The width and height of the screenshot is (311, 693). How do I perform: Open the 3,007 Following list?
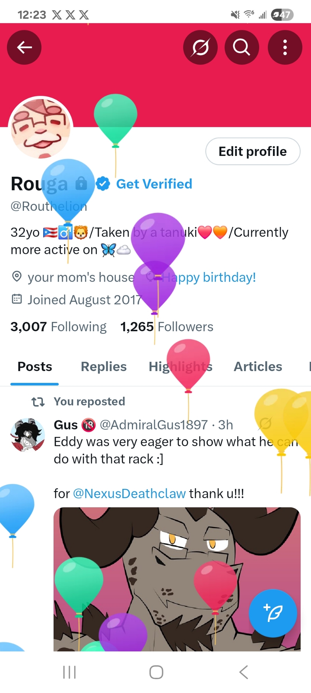tap(58, 327)
